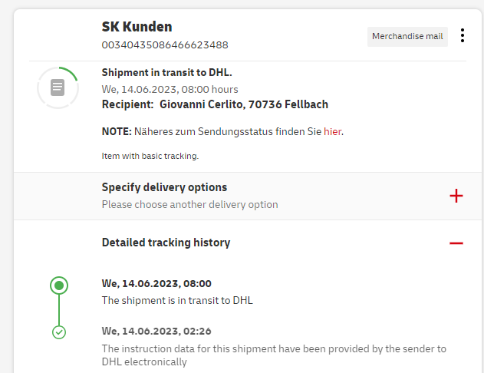Image resolution: width=484 pixels, height=373 pixels.
Task: Click the green in-transit timeline marker
Action: (59, 286)
